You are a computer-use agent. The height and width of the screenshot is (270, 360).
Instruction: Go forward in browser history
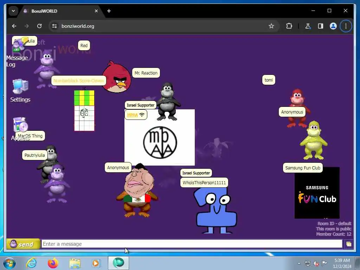pyautogui.click(x=27, y=26)
